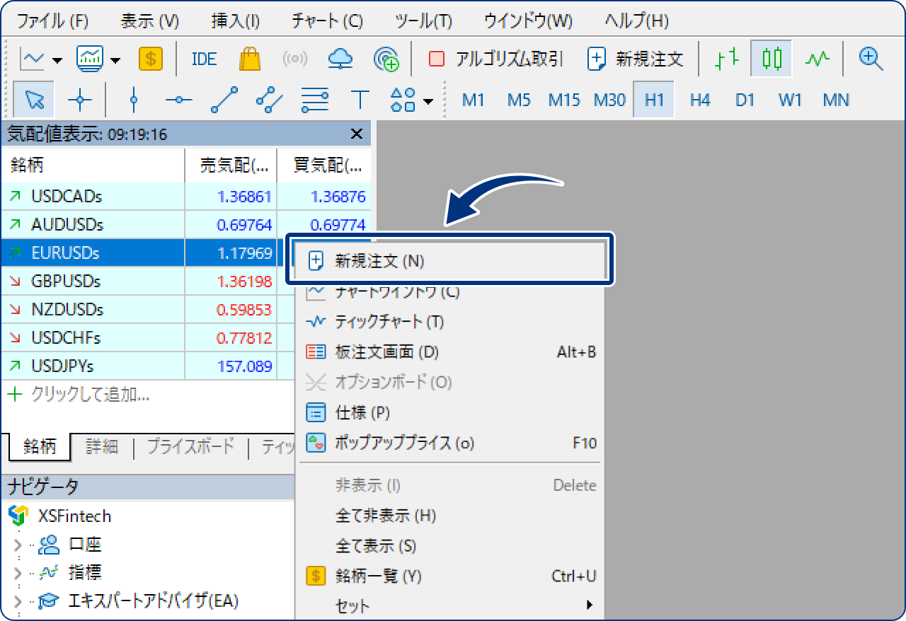Open the 表示 (V) menu
This screenshot has height=621, width=906.
[150, 21]
